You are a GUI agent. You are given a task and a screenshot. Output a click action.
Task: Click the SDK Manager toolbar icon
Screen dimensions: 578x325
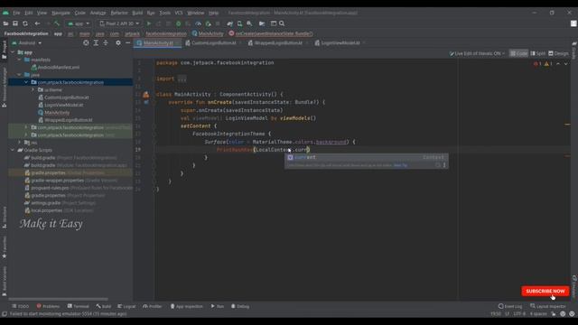(249, 23)
